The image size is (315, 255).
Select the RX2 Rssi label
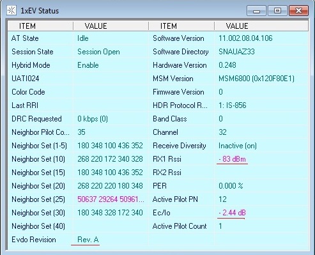point(167,173)
